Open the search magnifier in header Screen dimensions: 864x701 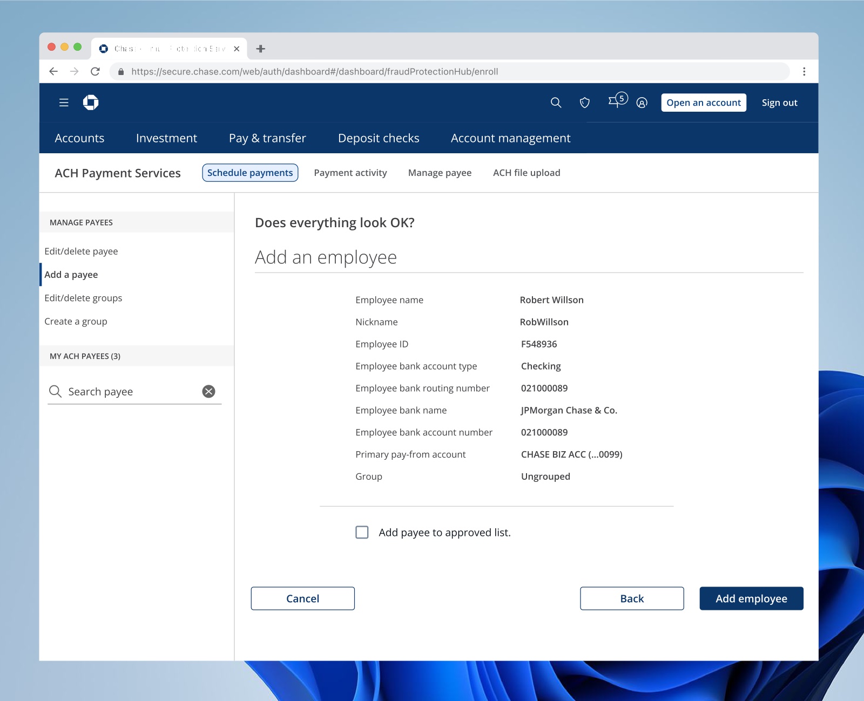[556, 103]
